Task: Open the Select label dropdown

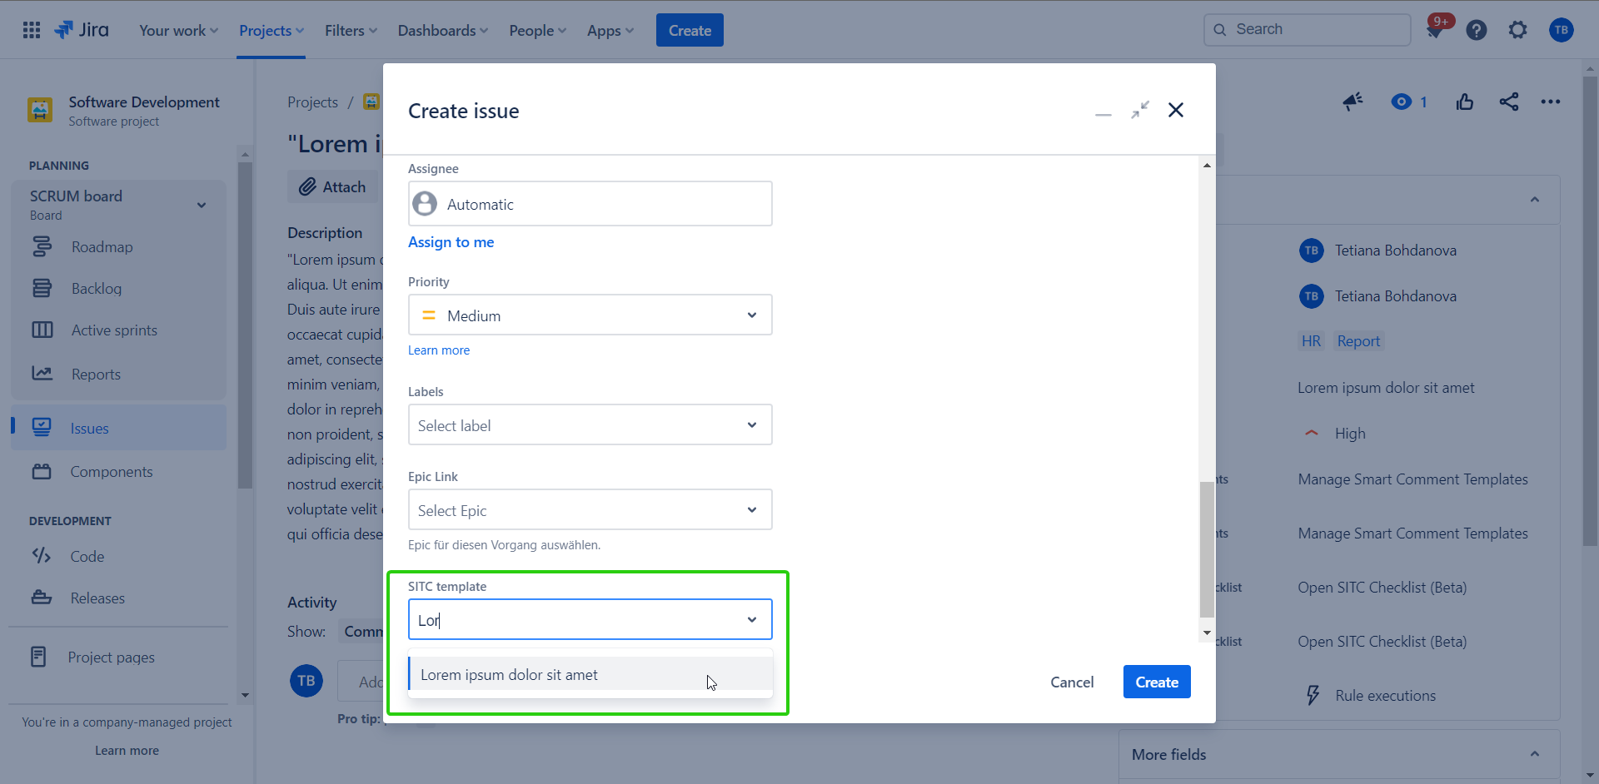Action: pos(590,425)
